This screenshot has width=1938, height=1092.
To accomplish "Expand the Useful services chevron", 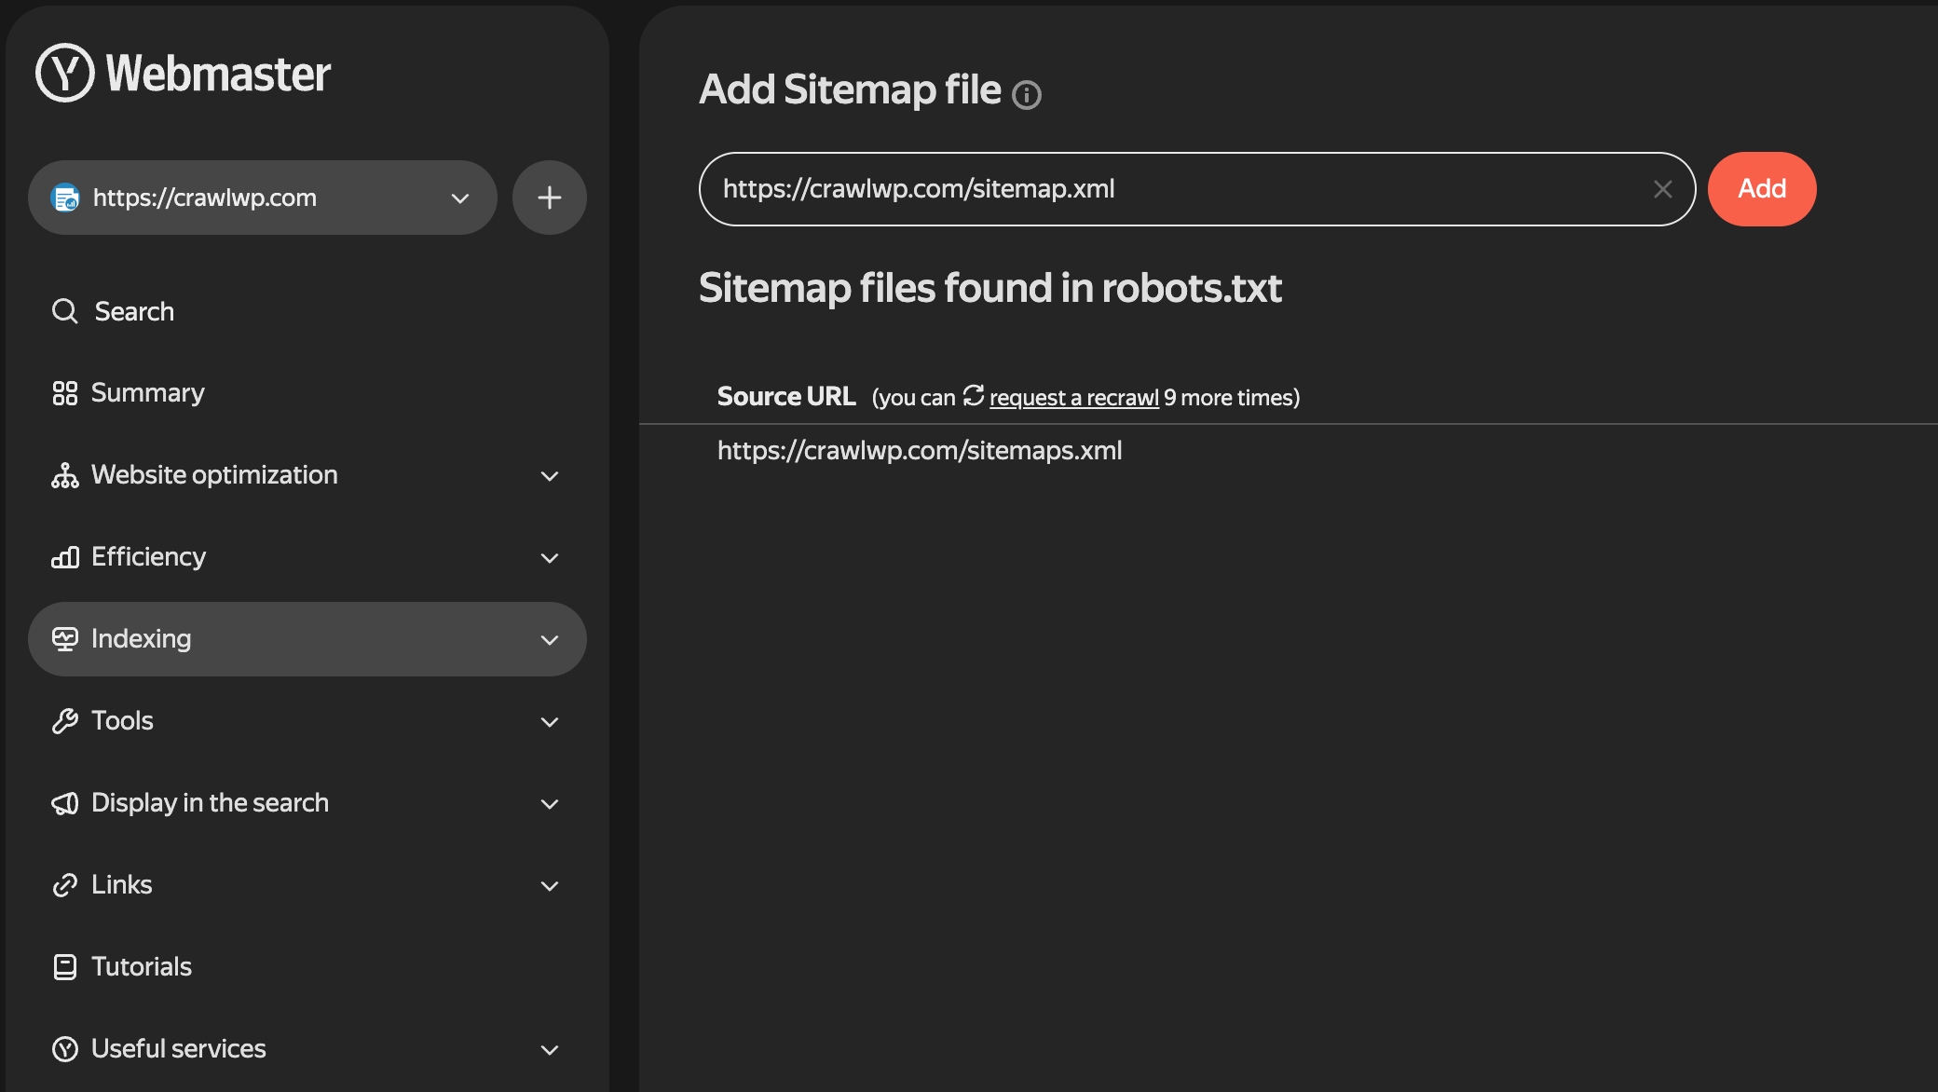I will pyautogui.click(x=550, y=1050).
